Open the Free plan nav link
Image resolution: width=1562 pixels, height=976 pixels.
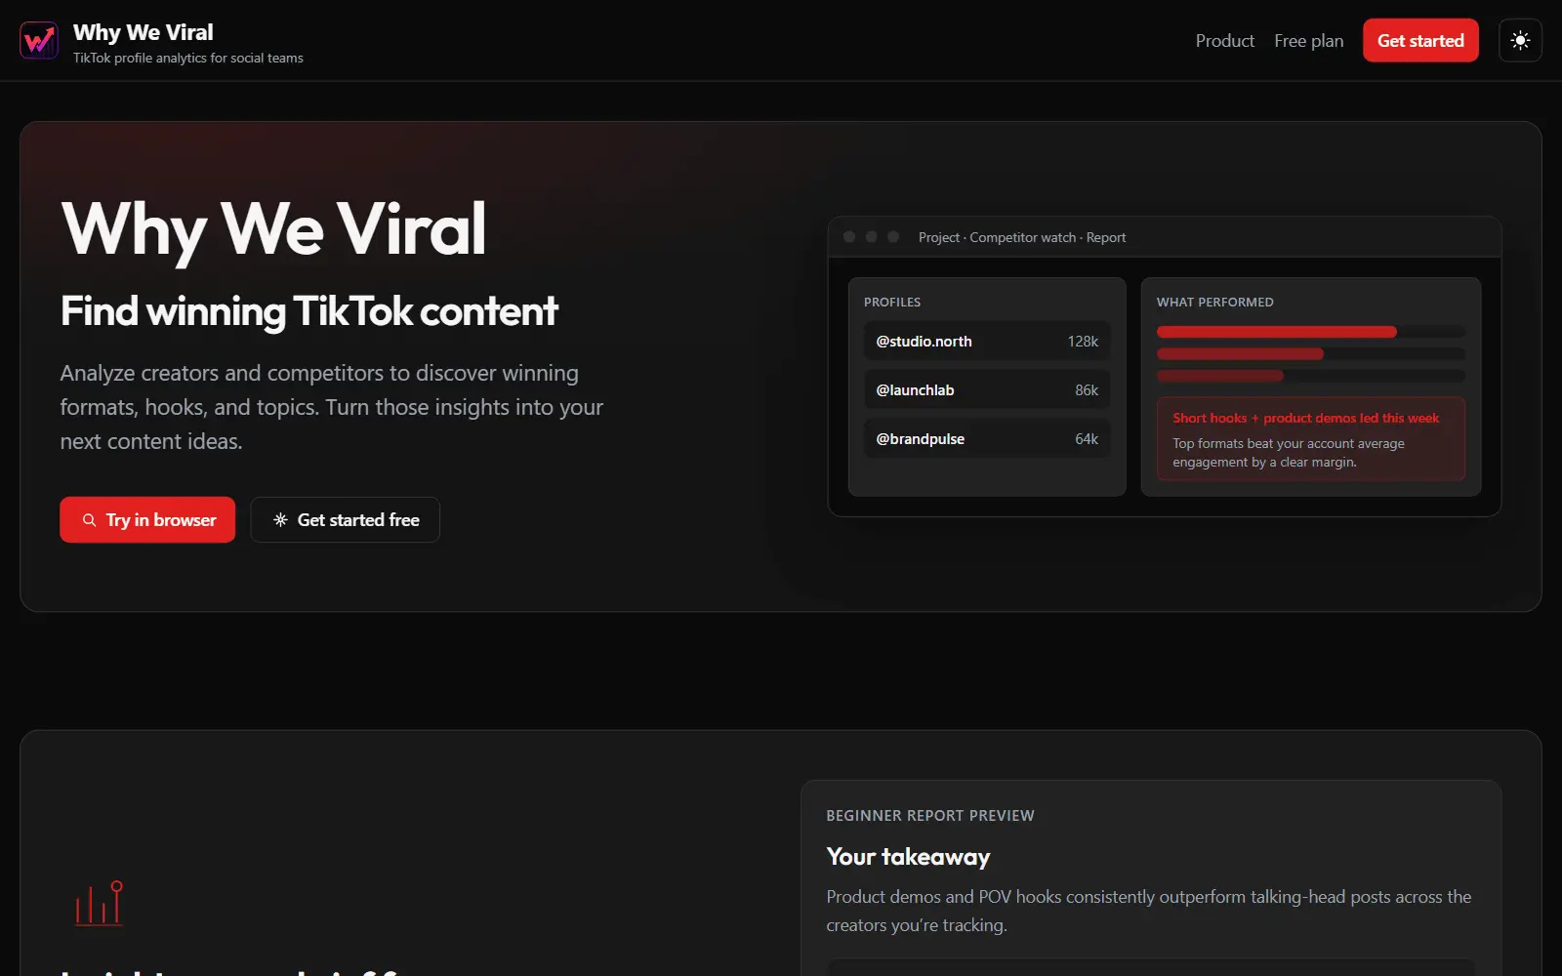1308,40
